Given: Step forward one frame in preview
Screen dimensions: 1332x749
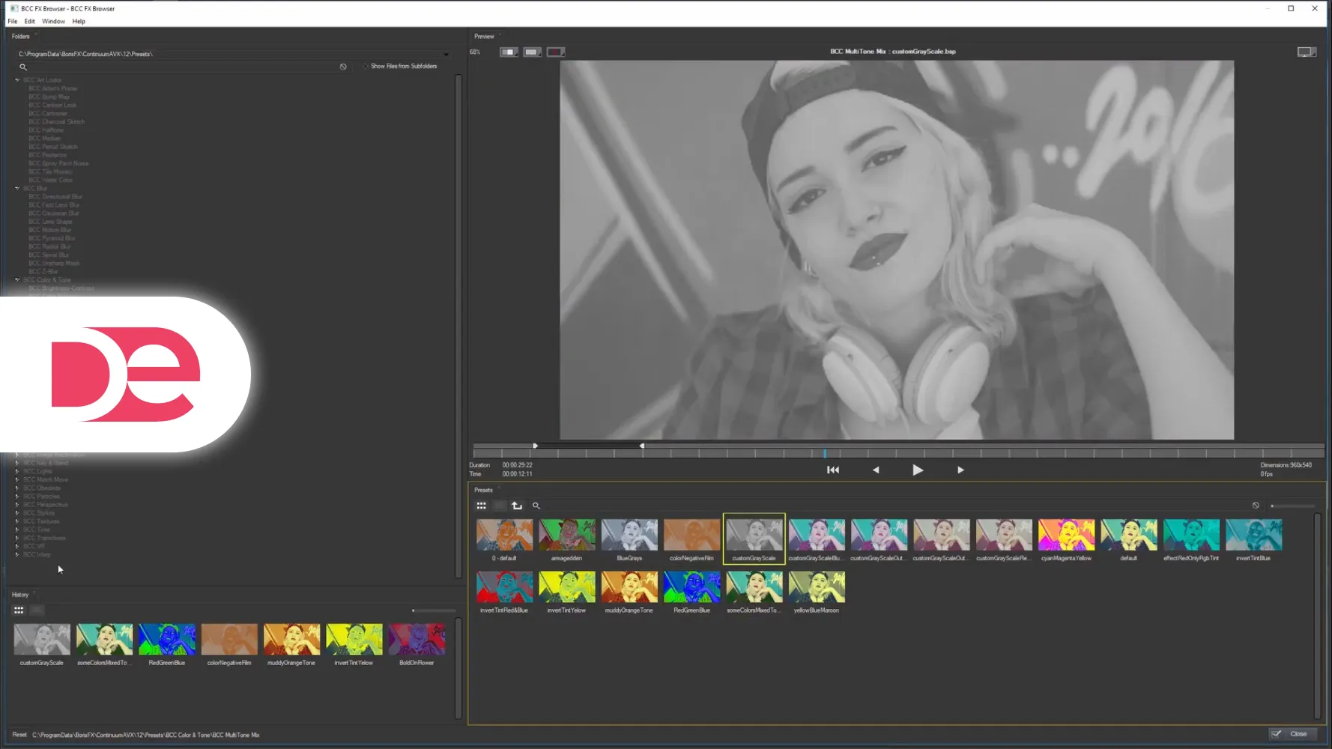Looking at the screenshot, I should coord(960,470).
